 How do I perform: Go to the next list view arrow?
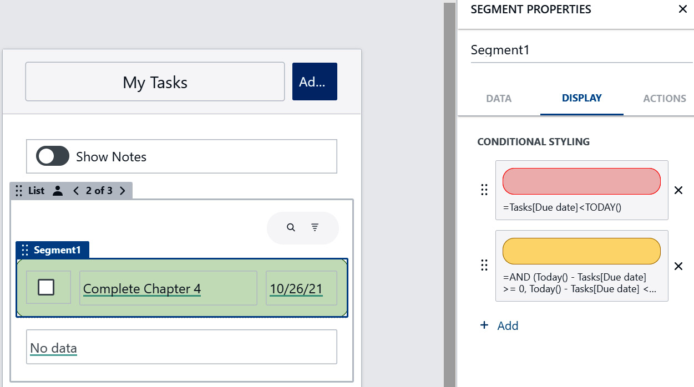pos(123,191)
